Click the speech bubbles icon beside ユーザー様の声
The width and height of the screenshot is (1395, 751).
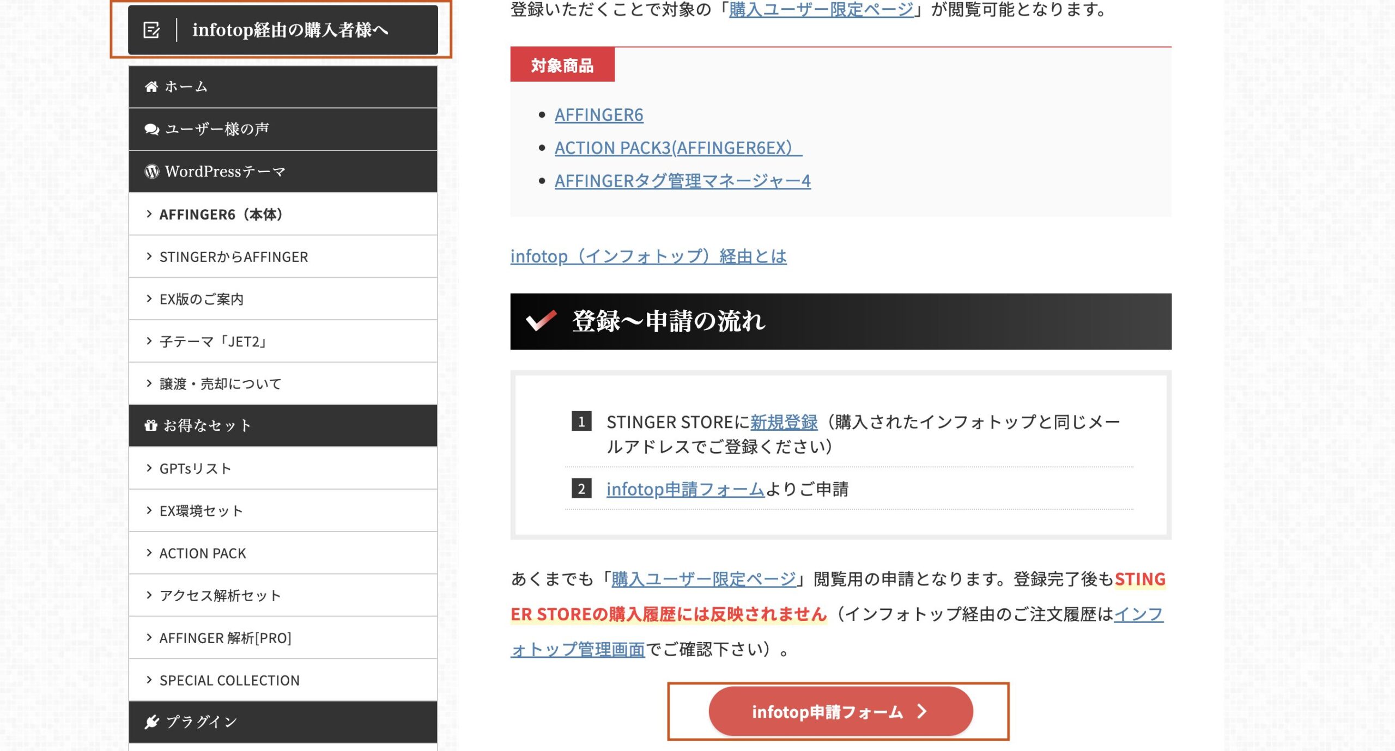pyautogui.click(x=151, y=129)
